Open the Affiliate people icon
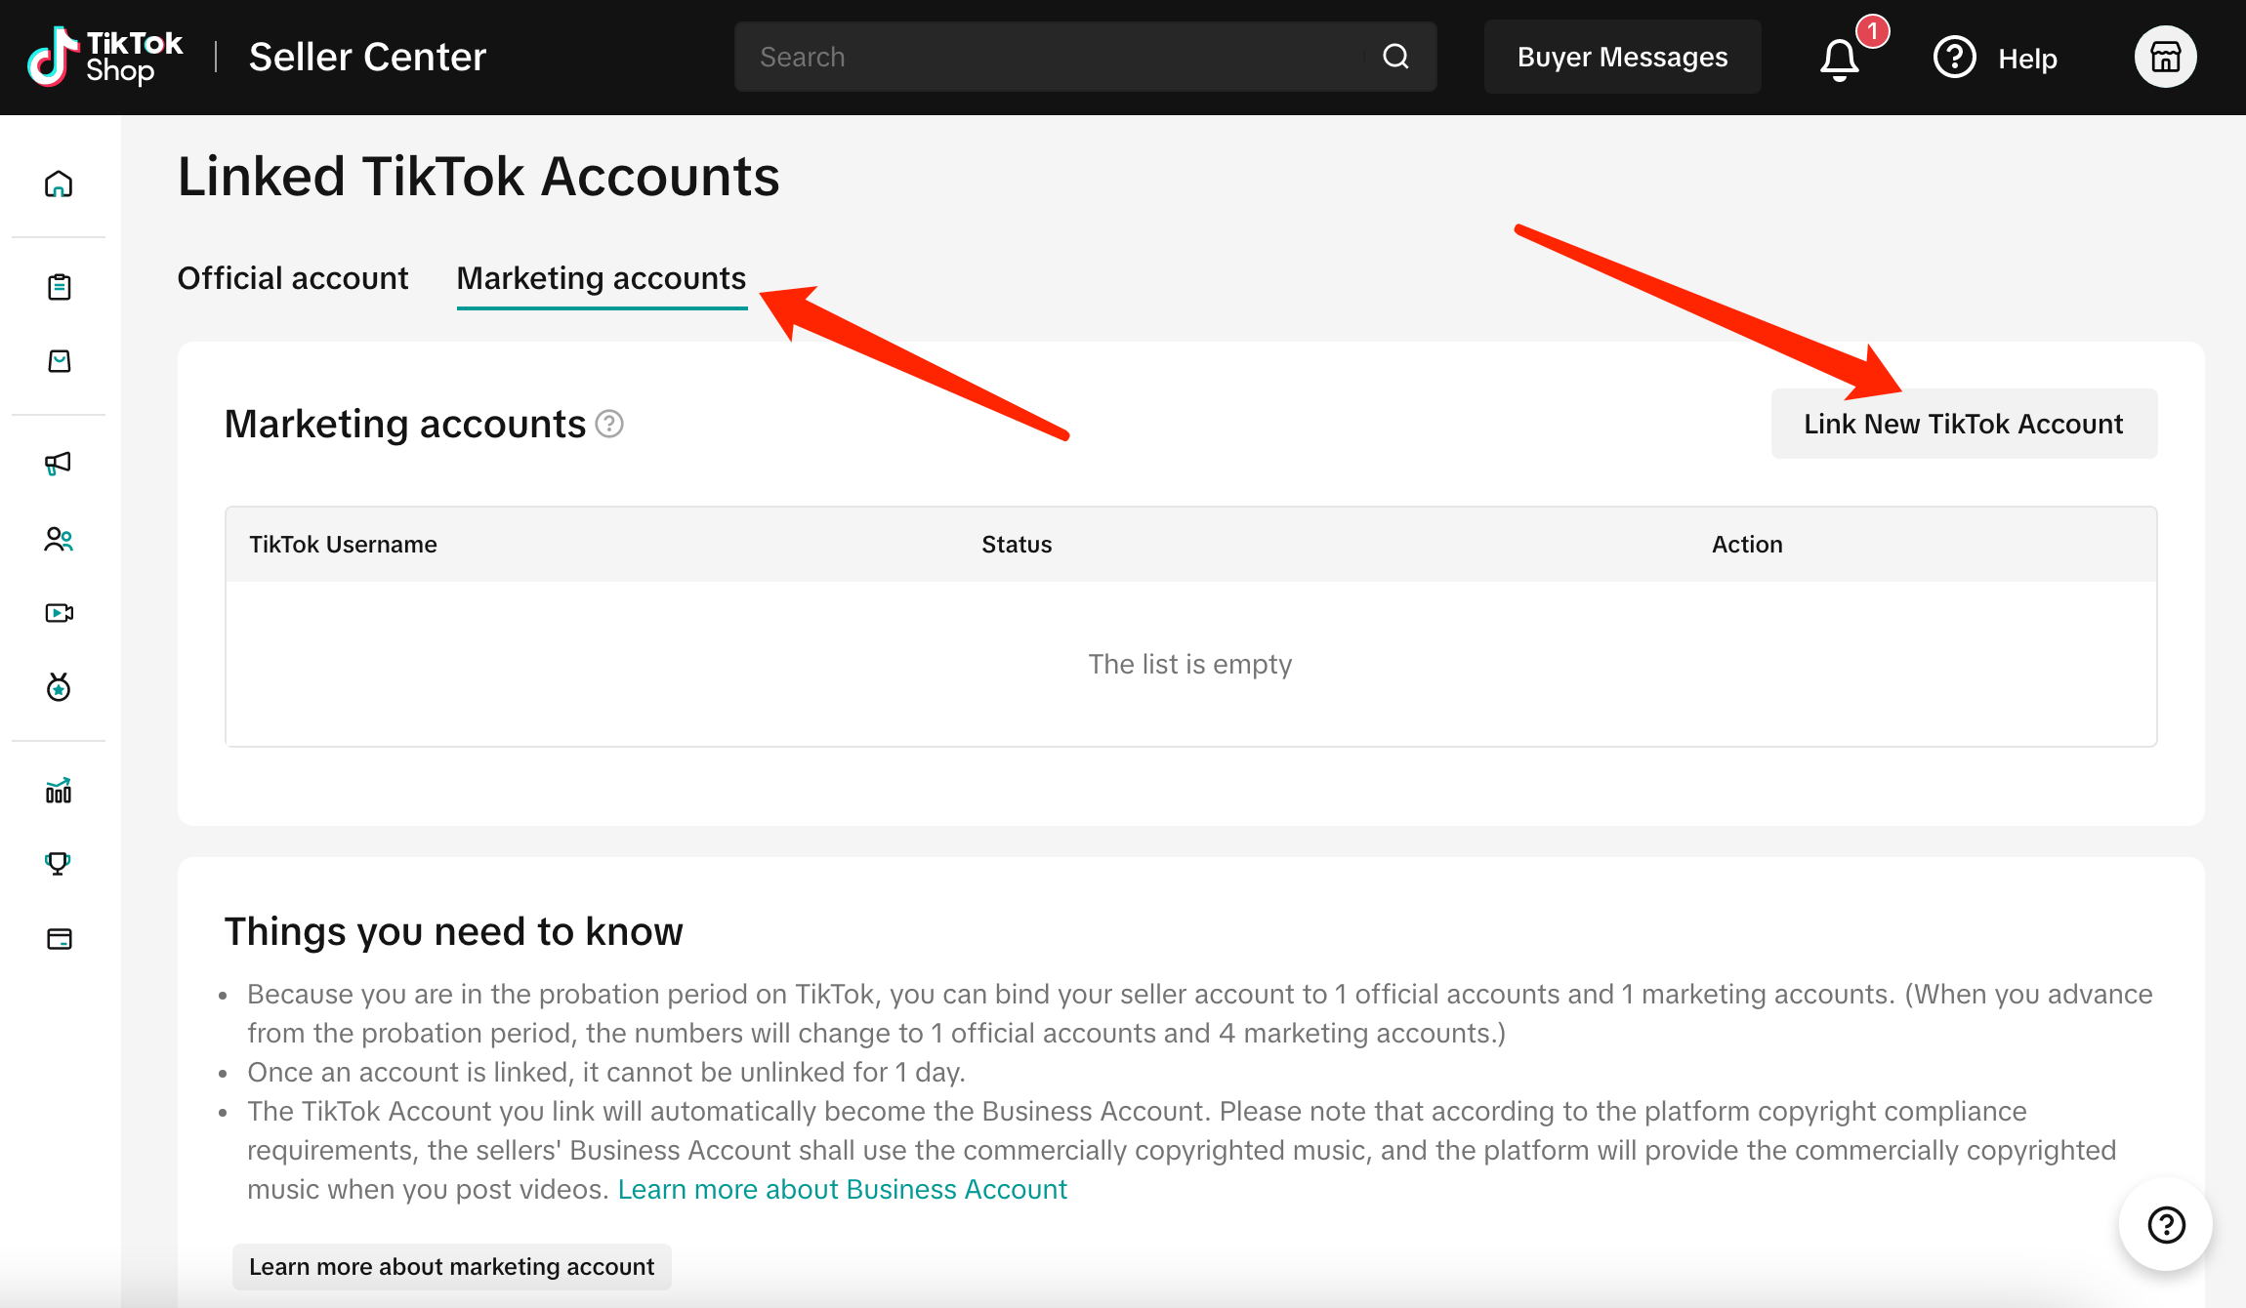The width and height of the screenshot is (2246, 1308). (x=59, y=539)
